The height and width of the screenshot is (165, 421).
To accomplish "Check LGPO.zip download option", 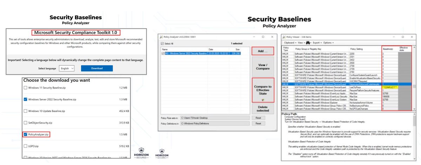I will coord(25,146).
